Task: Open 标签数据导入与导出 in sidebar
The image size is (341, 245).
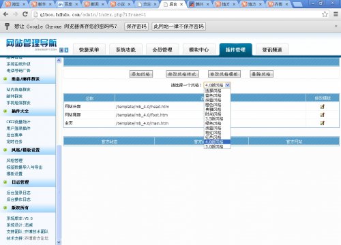Action: point(25,167)
